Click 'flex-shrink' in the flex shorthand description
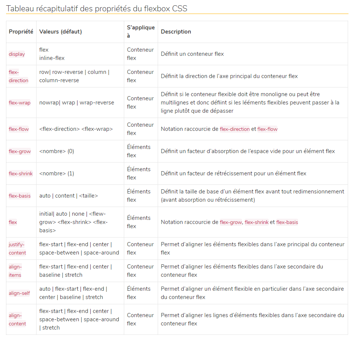Viewport: 353px width, 339px height. [257, 222]
